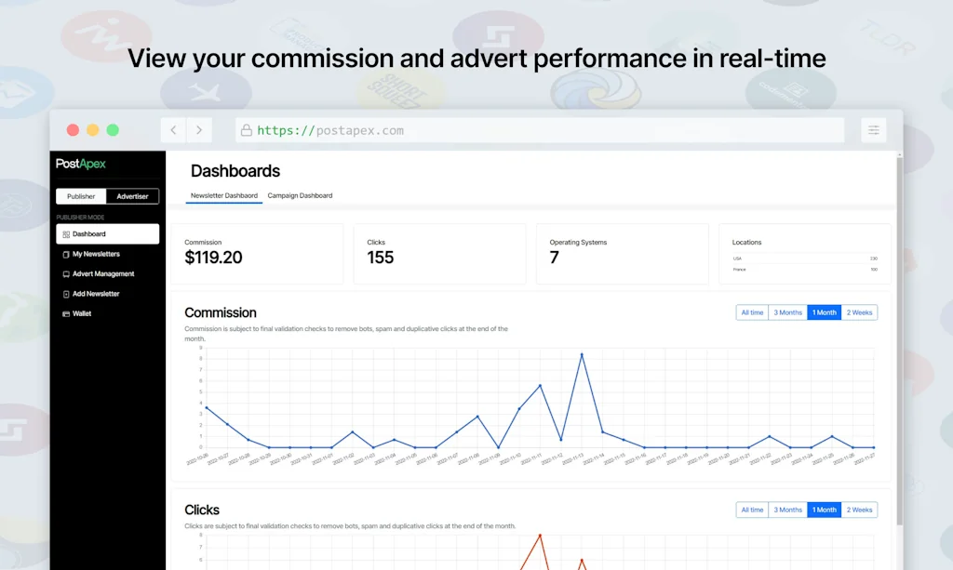Click the peak data point on Commission chart

tap(582, 354)
